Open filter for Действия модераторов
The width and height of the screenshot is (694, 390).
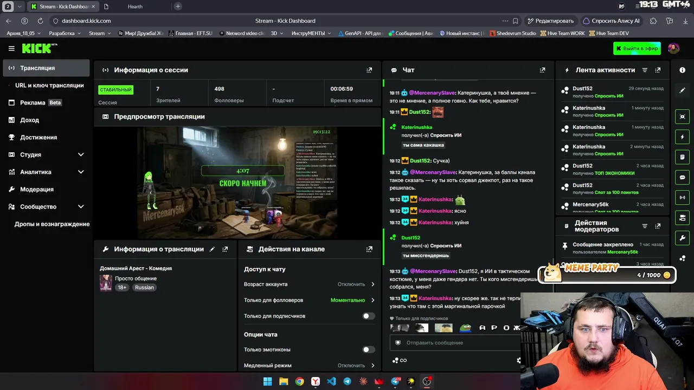point(645,226)
